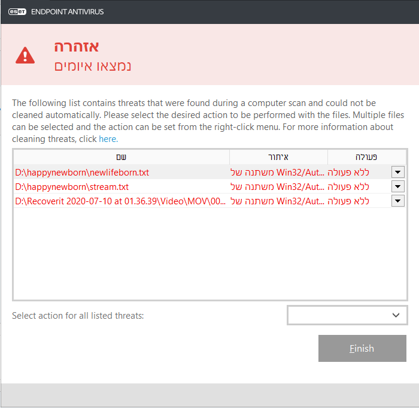Sort by the שם name column header
The image size is (419, 408).
coord(121,157)
